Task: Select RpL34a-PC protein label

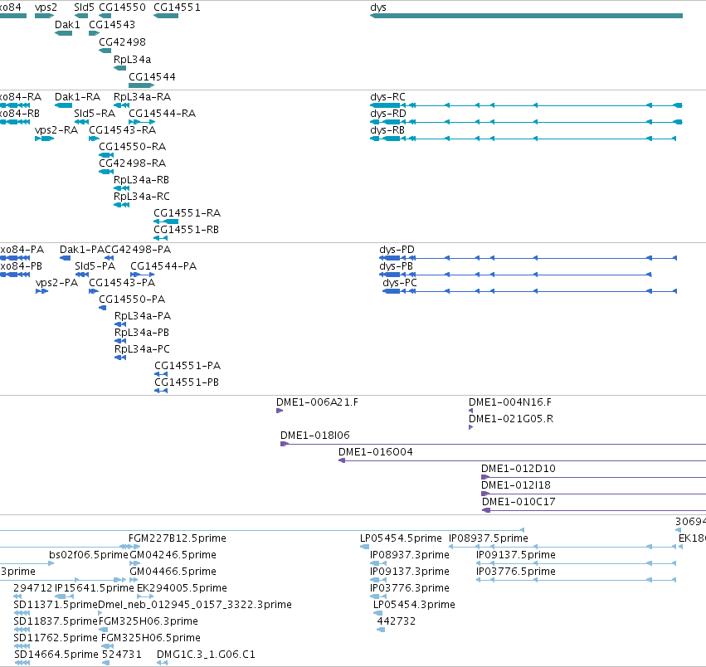Action: point(143,349)
